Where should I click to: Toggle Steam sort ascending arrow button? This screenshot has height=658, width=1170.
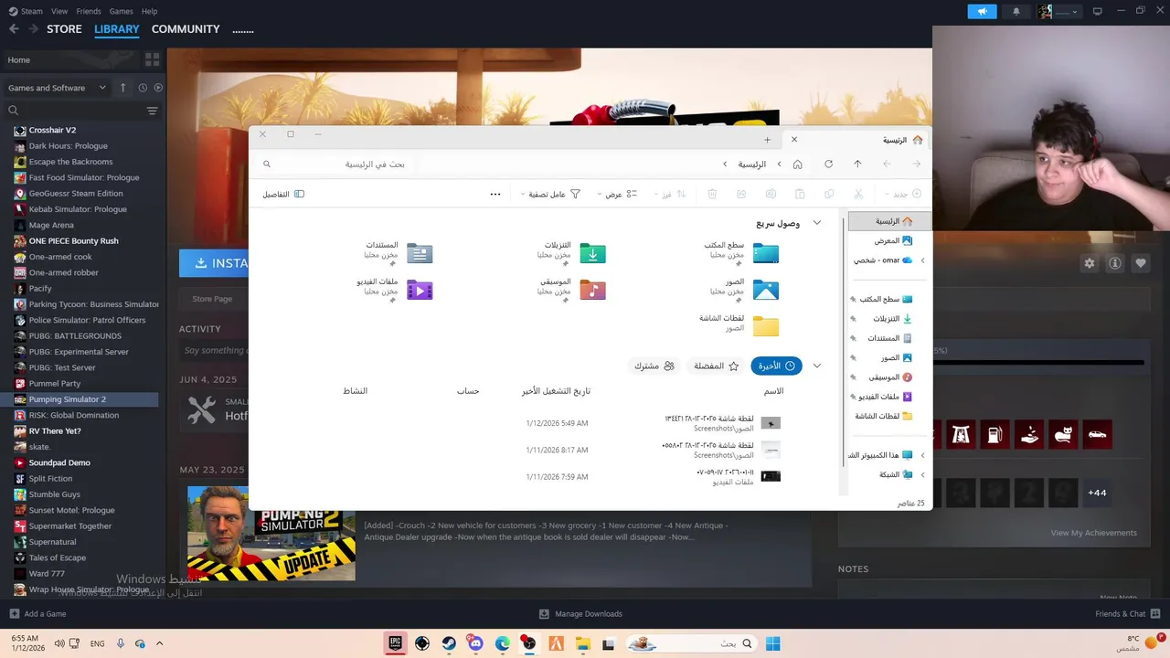tap(122, 88)
